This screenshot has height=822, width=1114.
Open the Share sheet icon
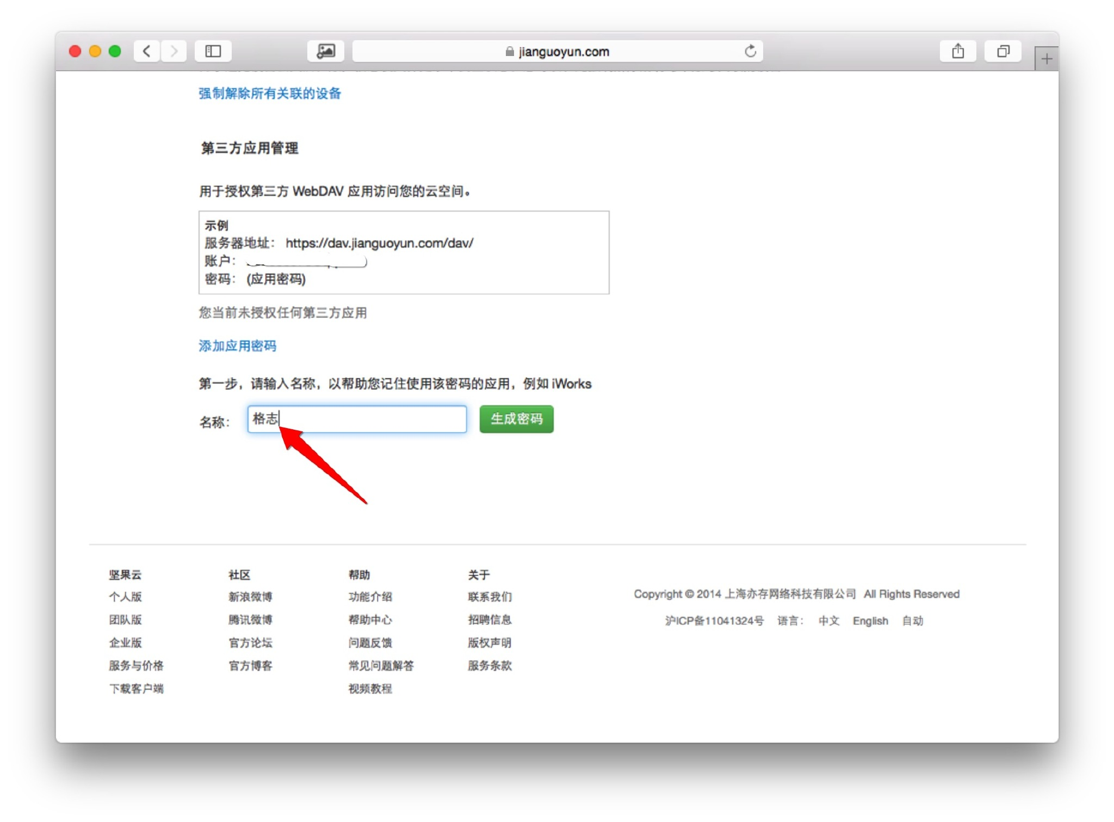point(958,51)
